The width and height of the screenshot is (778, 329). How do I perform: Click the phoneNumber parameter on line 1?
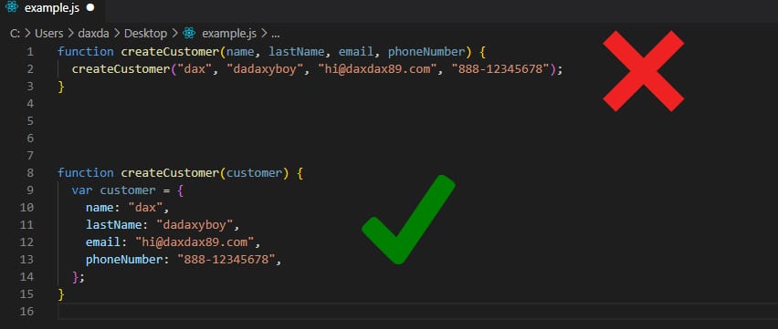tap(426, 52)
